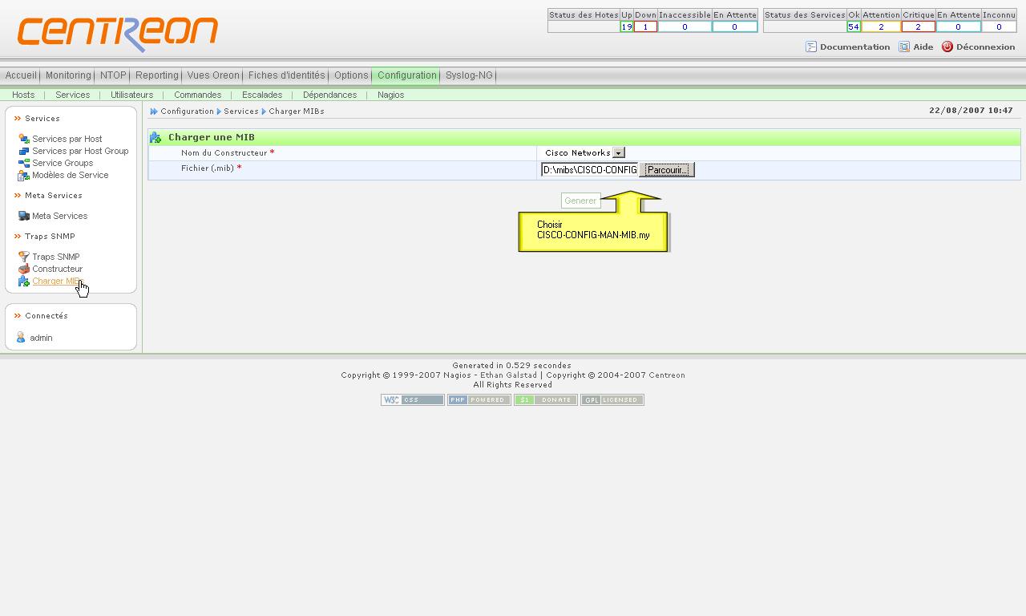Click Configuration in the breadcrumb

tap(187, 111)
